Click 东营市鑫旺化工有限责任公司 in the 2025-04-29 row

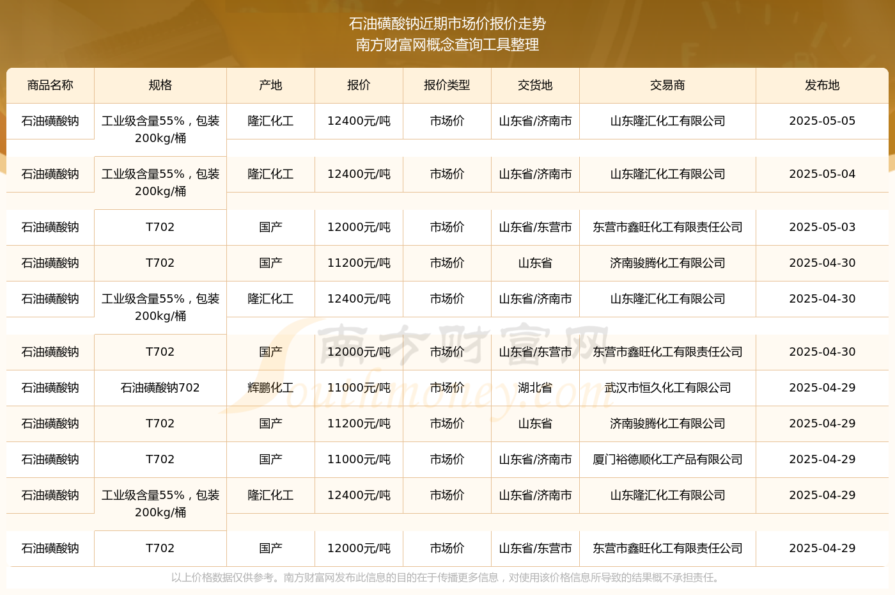click(667, 548)
